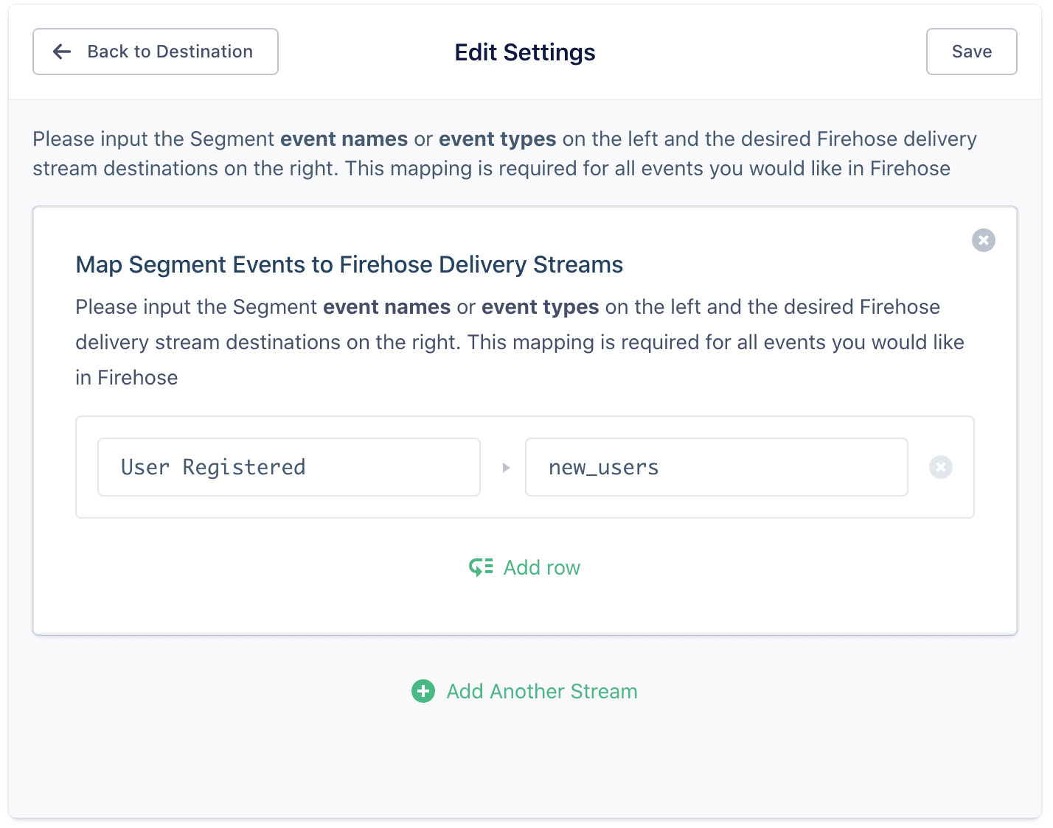
Task: Click Add Another Stream
Action: (x=541, y=691)
